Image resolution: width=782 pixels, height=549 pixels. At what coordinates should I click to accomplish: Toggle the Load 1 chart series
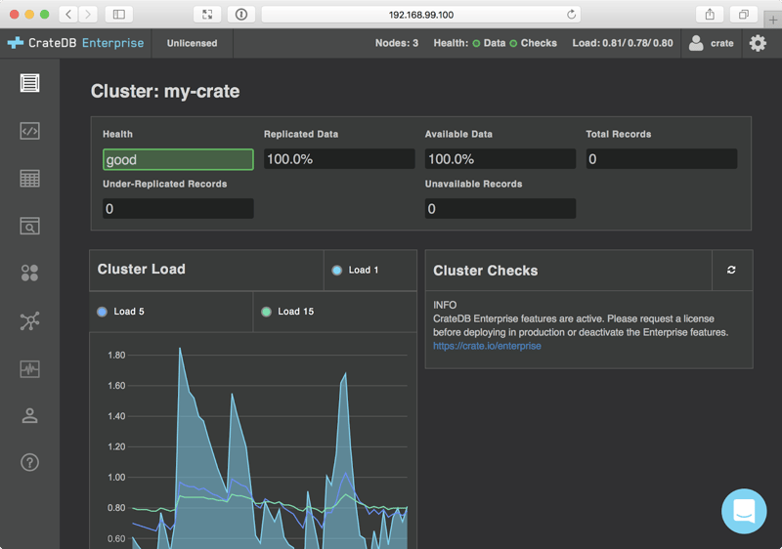(370, 270)
